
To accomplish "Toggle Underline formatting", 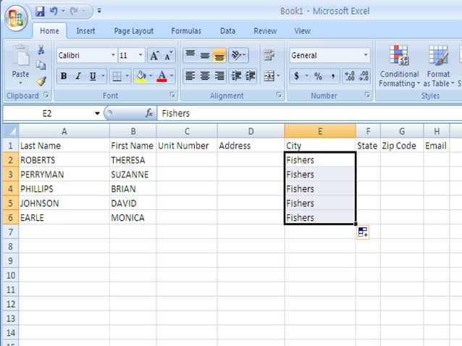I will (x=93, y=76).
